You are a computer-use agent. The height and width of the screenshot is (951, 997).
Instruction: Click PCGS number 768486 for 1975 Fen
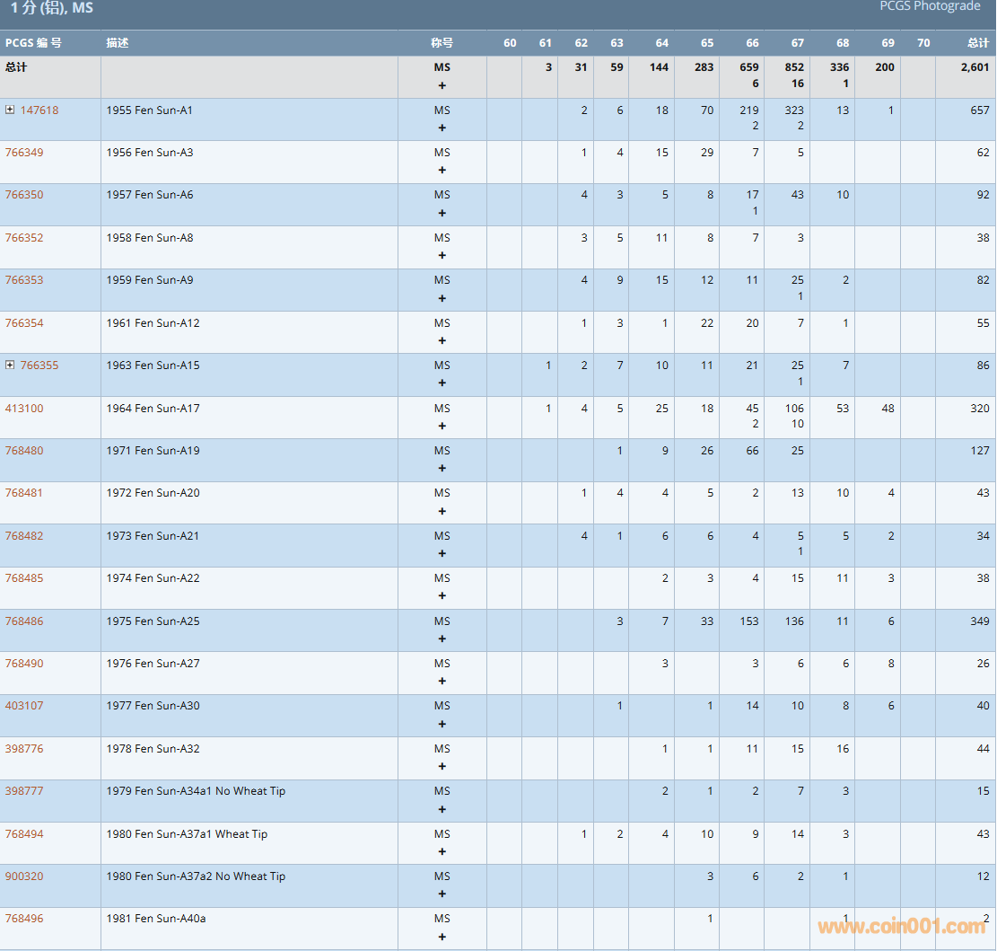click(x=24, y=621)
